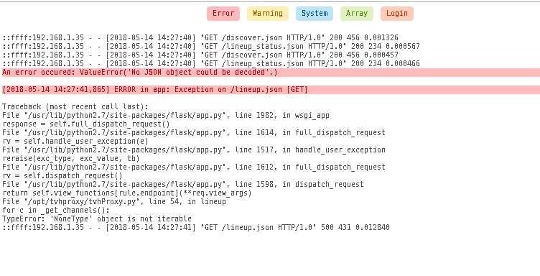Toggle the System log filter

coord(315,14)
